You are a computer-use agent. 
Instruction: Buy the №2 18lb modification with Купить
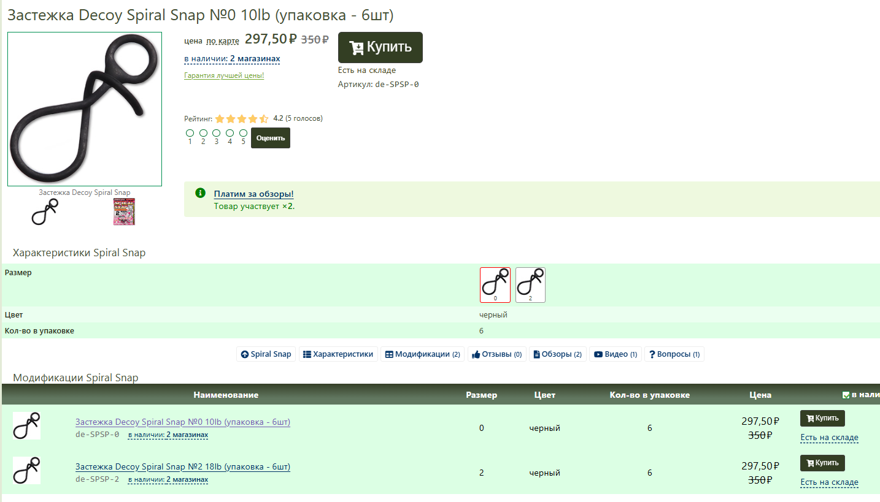(x=822, y=463)
